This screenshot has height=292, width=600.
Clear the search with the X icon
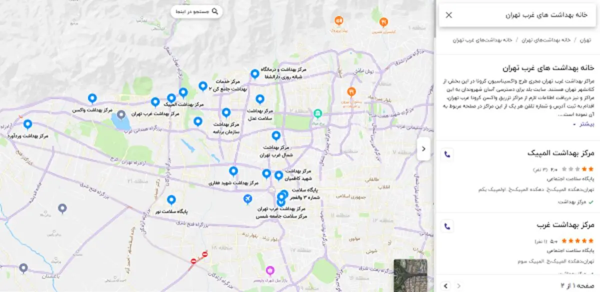tap(448, 15)
